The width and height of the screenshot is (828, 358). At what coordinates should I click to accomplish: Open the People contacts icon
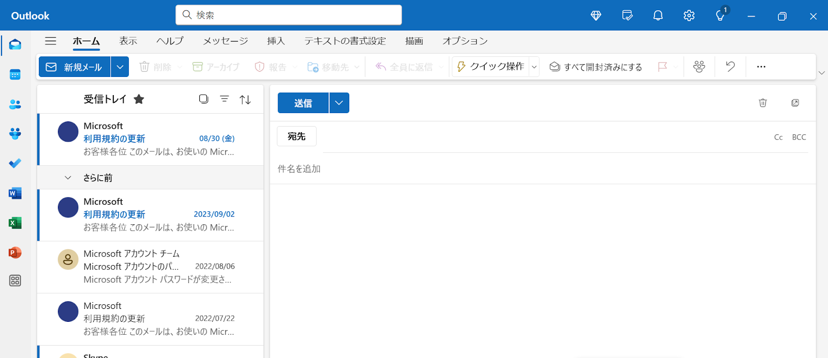15,104
